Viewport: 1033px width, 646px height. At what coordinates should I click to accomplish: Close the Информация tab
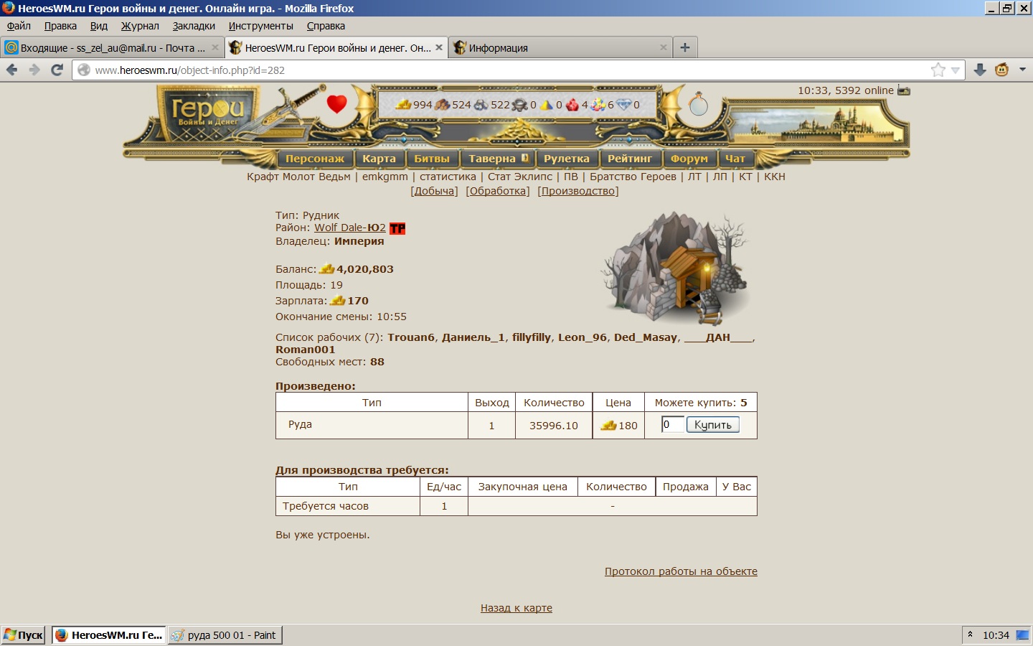pos(664,47)
